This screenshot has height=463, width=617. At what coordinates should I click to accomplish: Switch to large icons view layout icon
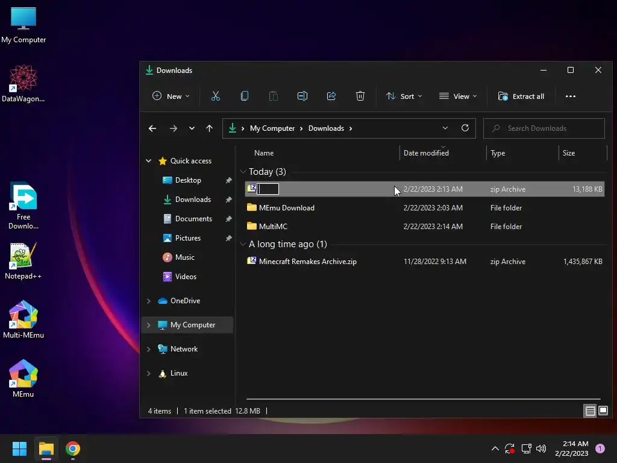pos(603,411)
